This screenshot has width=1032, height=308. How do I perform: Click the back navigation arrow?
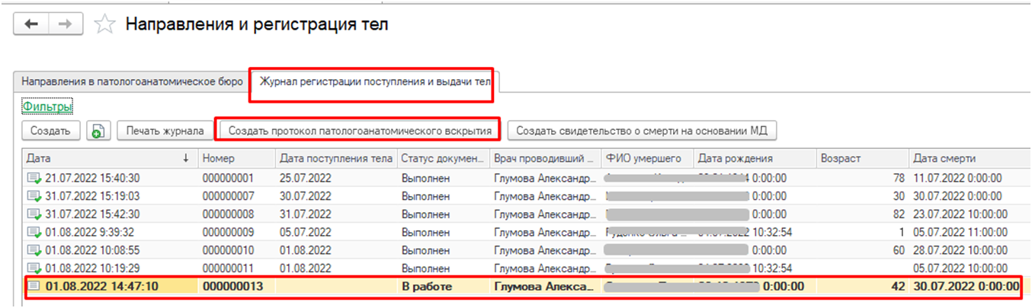coord(32,24)
